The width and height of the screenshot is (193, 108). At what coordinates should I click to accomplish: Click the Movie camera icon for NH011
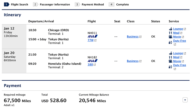coord(170,37)
